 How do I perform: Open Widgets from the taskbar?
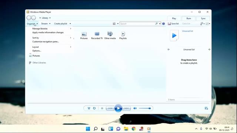111,129
